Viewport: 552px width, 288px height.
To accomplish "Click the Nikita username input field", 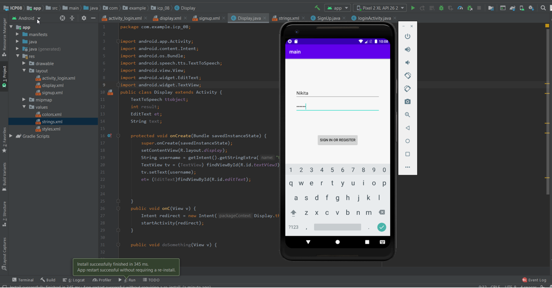I will pos(337,93).
